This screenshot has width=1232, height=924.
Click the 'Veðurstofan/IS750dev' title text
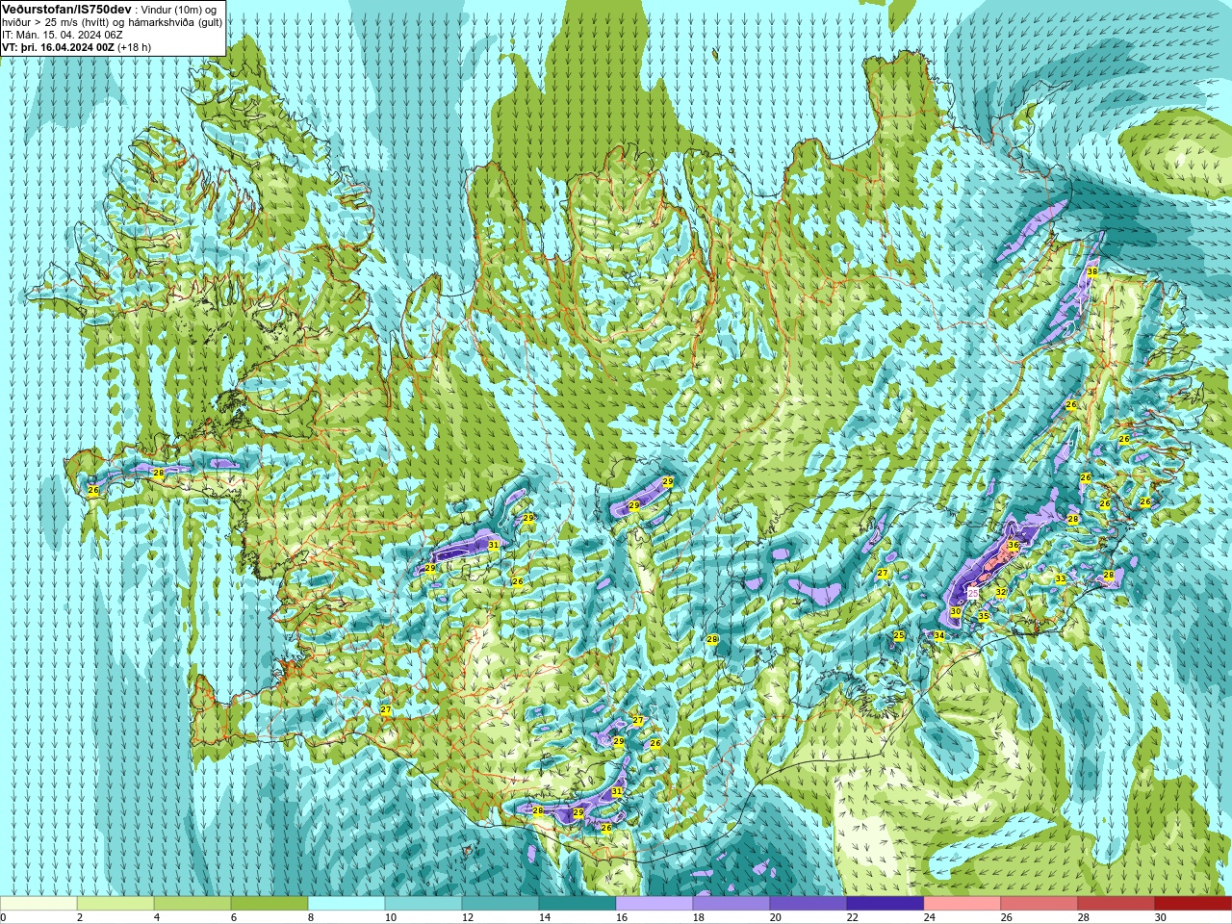(66, 9)
